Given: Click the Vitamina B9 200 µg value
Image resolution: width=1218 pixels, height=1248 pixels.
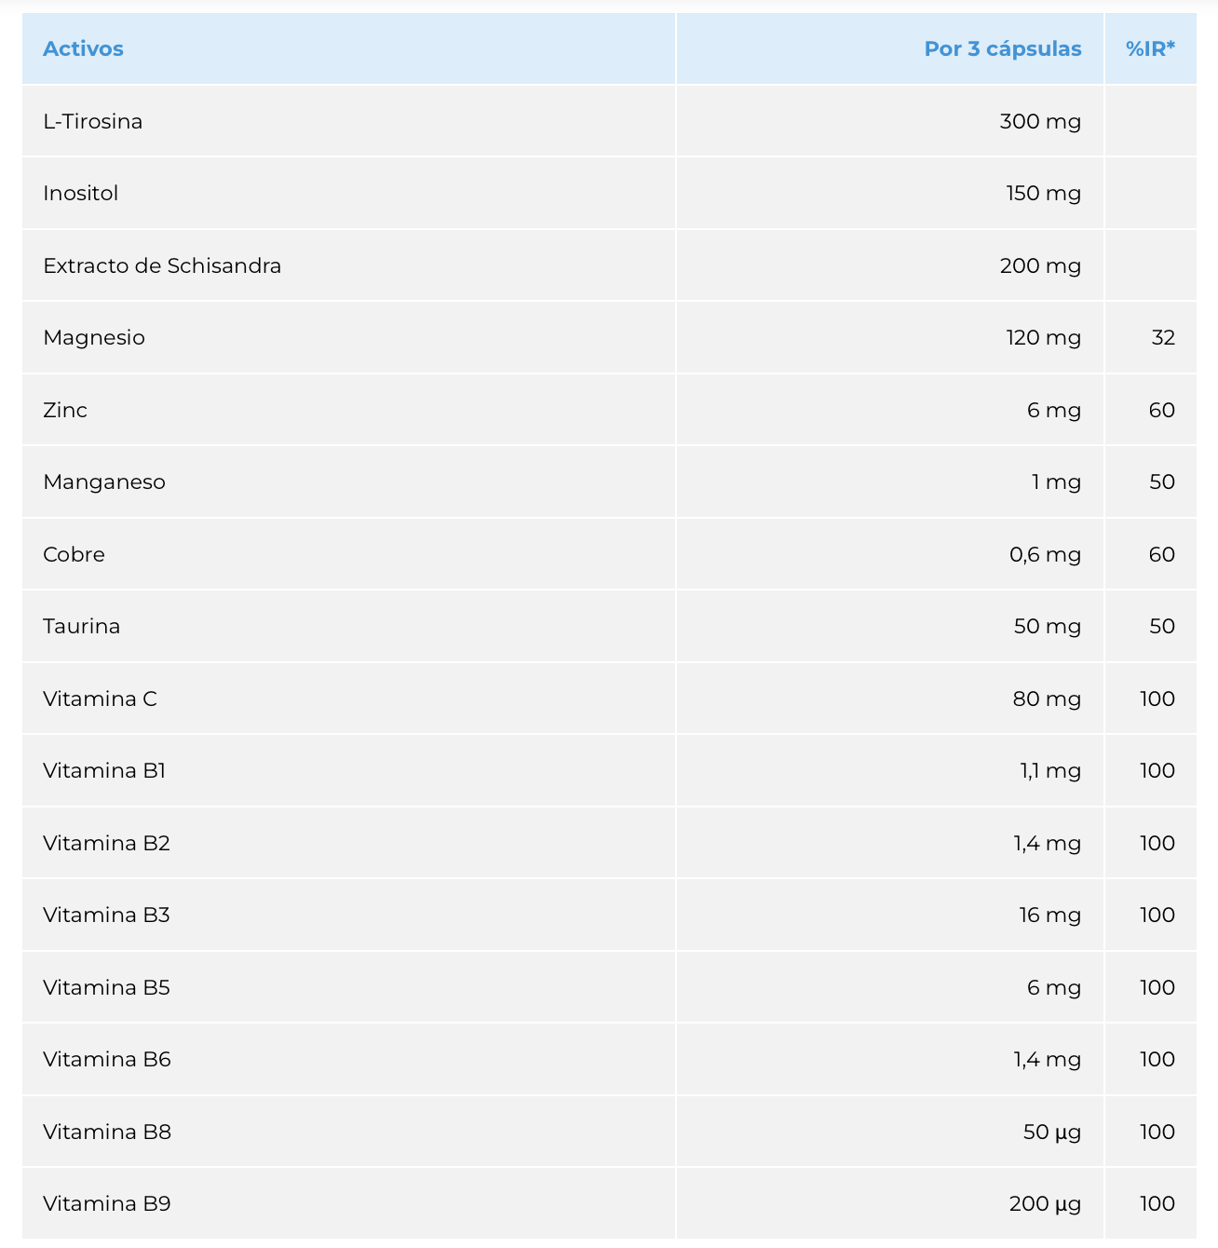Looking at the screenshot, I should 1045,1203.
